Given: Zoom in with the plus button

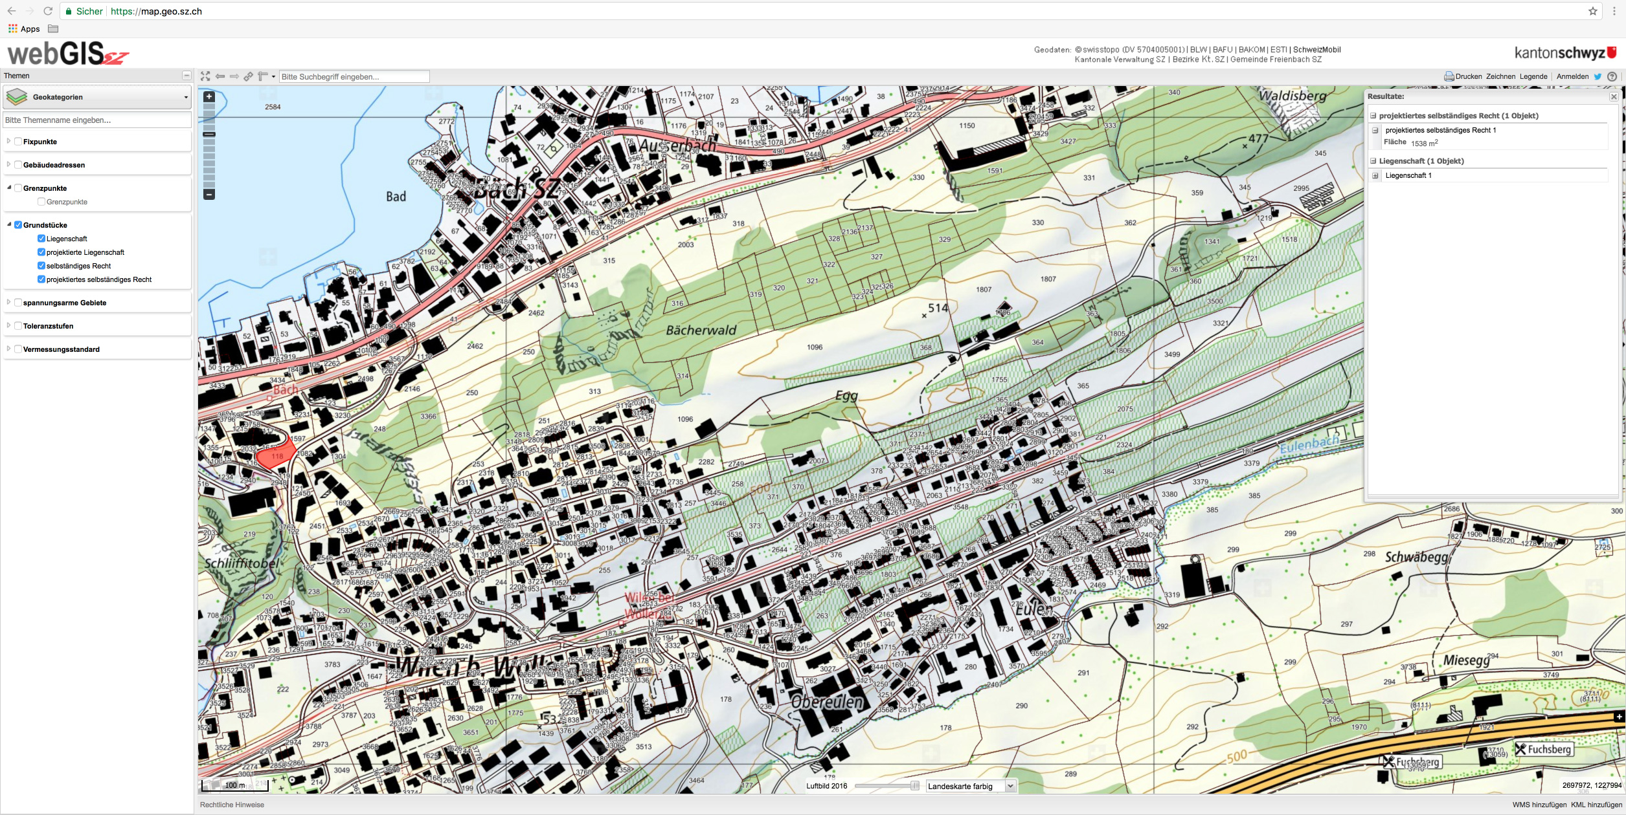Looking at the screenshot, I should [209, 97].
